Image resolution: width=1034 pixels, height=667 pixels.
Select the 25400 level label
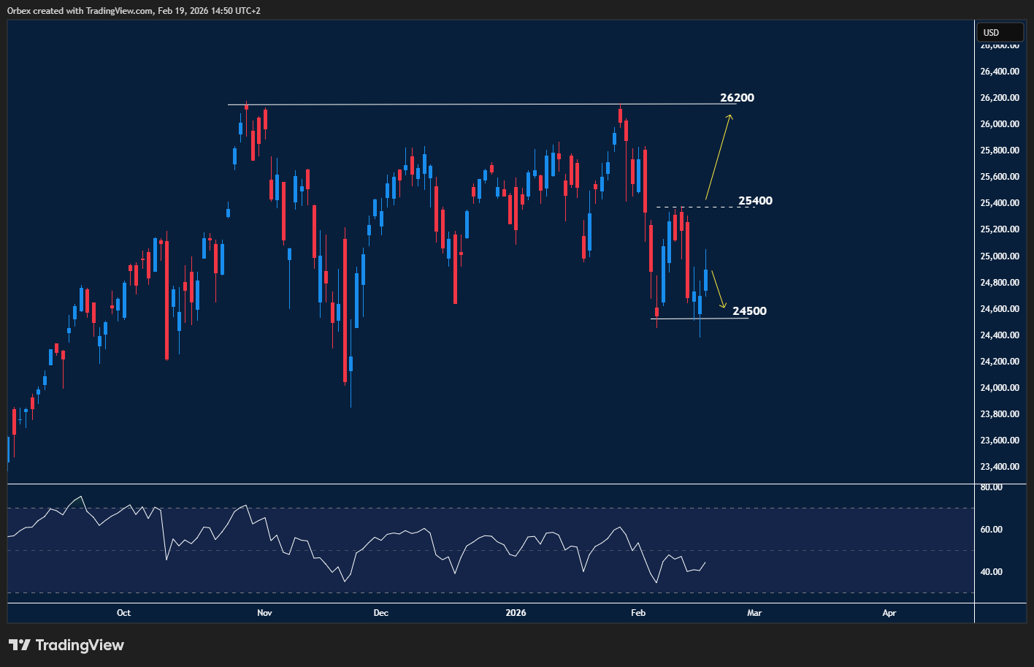pos(754,201)
